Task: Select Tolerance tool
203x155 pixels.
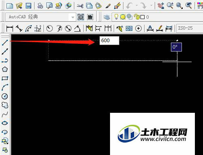Action: (x=129, y=28)
